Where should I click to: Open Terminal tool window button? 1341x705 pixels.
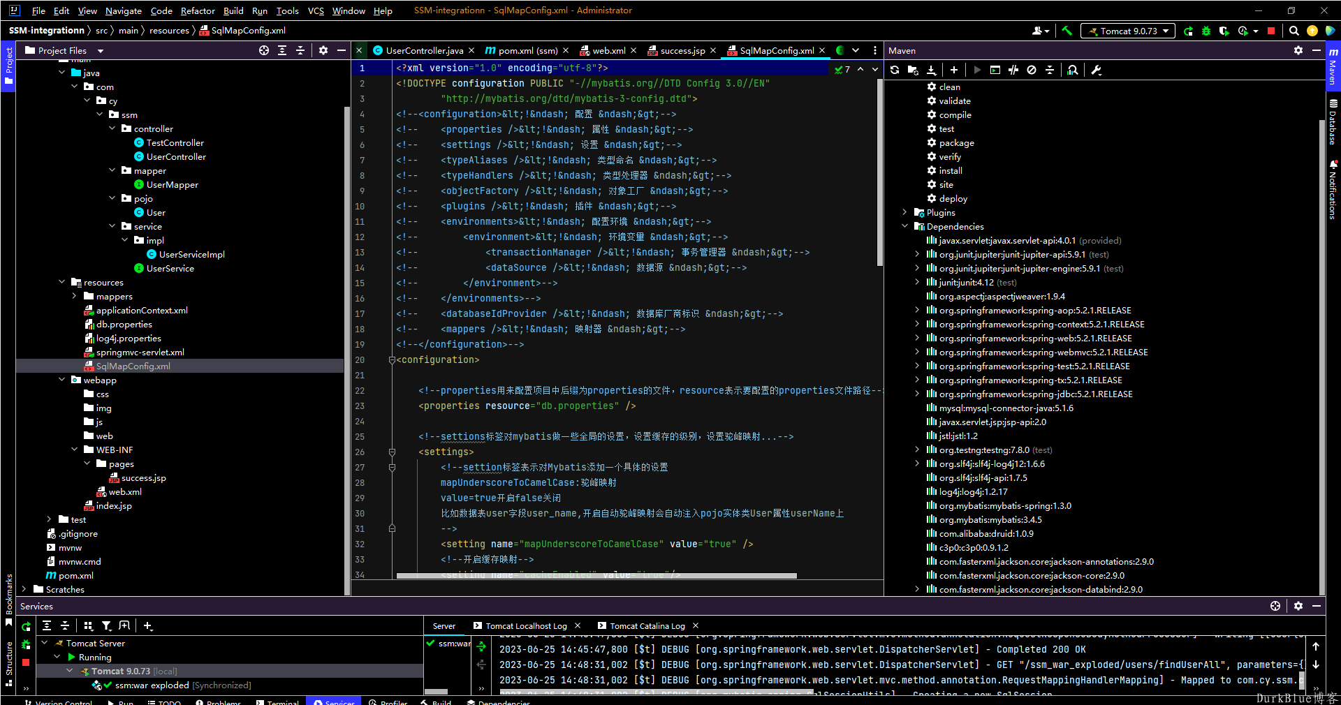[277, 701]
